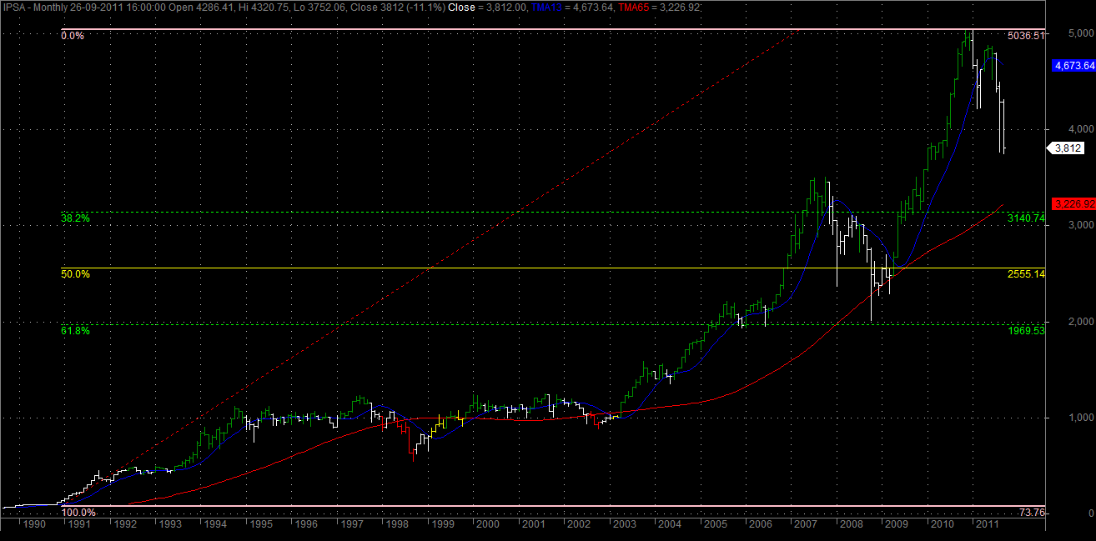1096x541 pixels.
Task: Click the Close = 3,812.00 readout
Action: tap(487, 6)
